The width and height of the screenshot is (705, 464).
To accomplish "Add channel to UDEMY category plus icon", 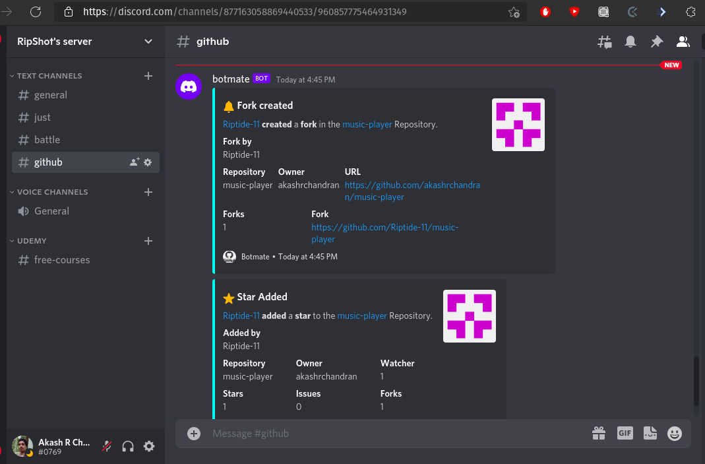I will (148, 241).
